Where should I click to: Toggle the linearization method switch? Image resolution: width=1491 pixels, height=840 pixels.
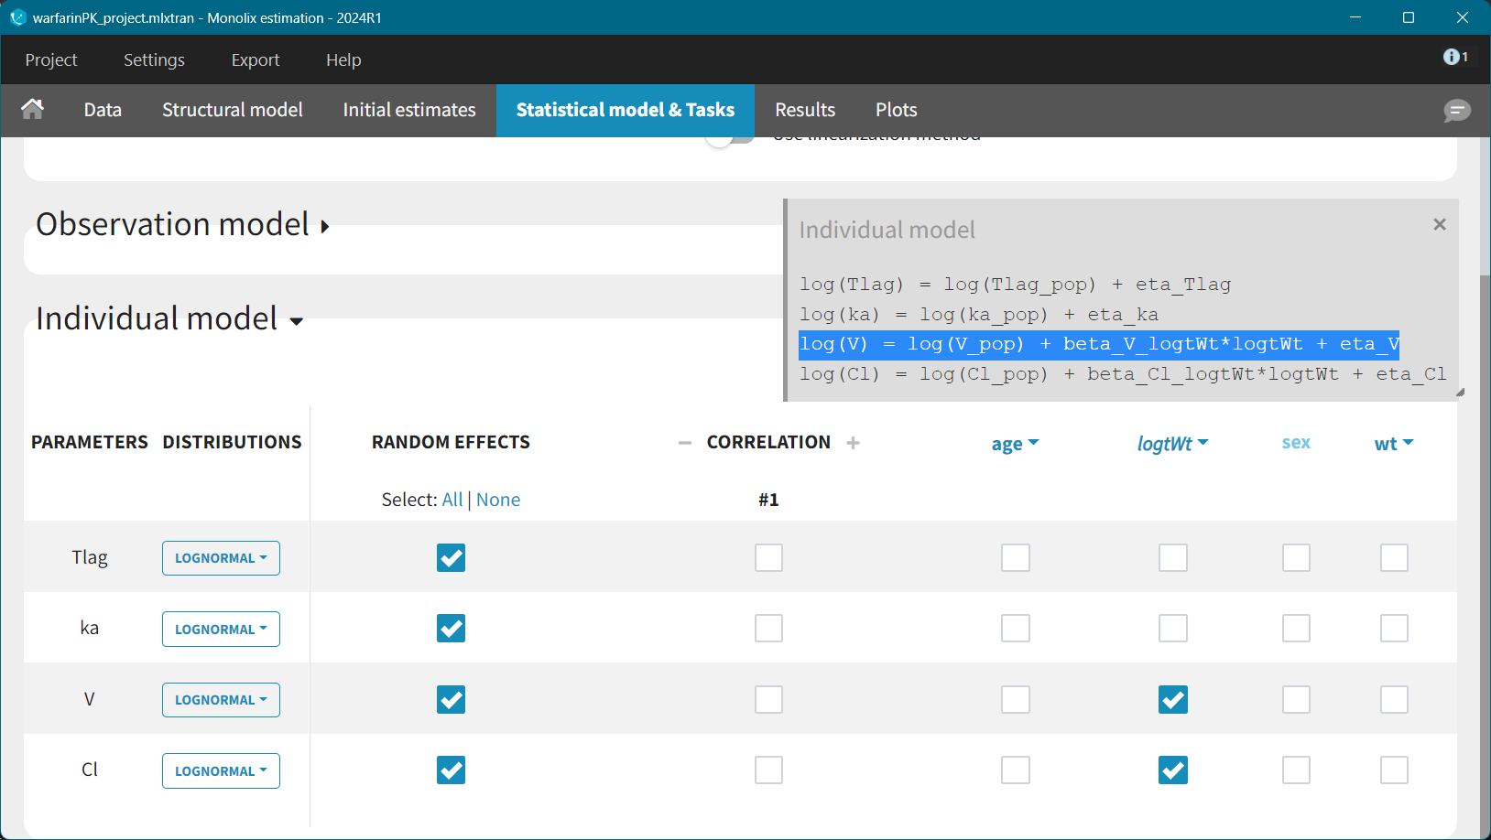[x=729, y=139]
